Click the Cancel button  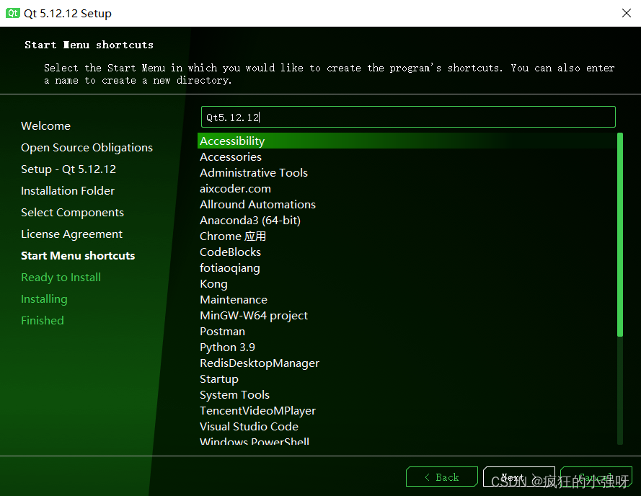(x=596, y=477)
